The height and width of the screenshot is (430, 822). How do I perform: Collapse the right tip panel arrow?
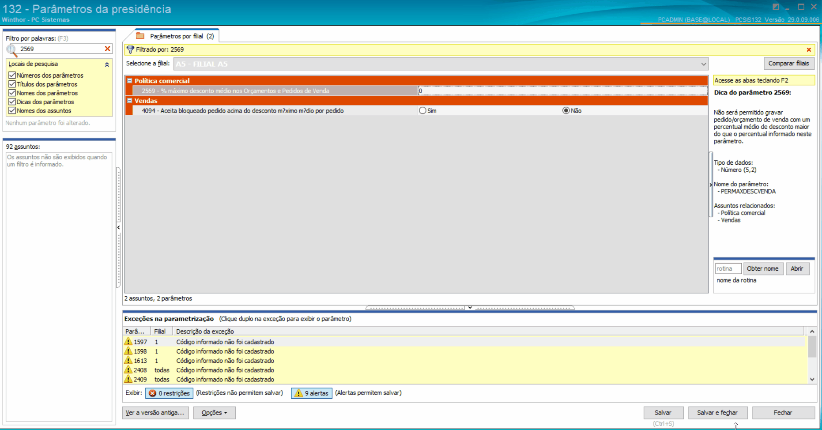(711, 185)
